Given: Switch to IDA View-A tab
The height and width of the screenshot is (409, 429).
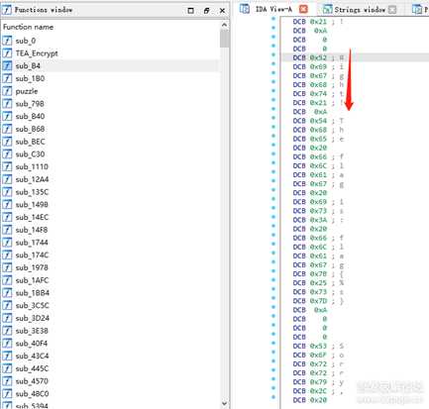Looking at the screenshot, I should (273, 10).
